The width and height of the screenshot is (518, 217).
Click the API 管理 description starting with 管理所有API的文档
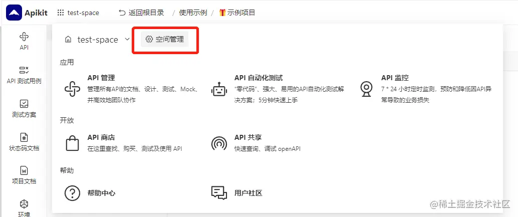click(x=143, y=94)
